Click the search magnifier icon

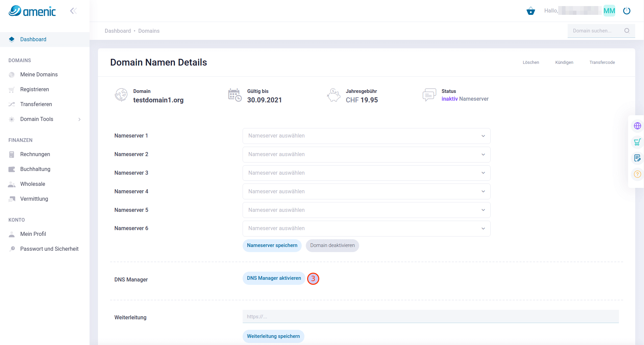(x=627, y=31)
